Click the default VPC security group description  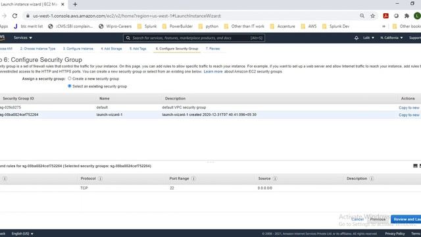tap(184, 107)
